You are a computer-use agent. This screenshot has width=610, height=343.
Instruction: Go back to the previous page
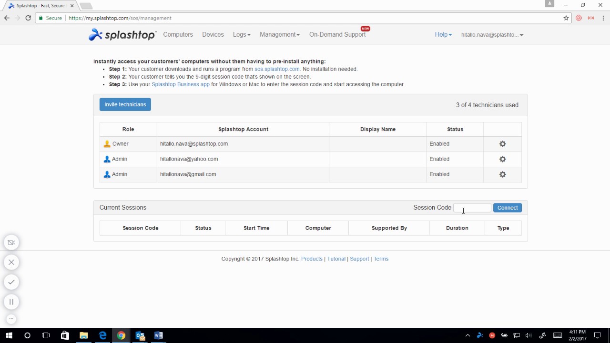7,18
